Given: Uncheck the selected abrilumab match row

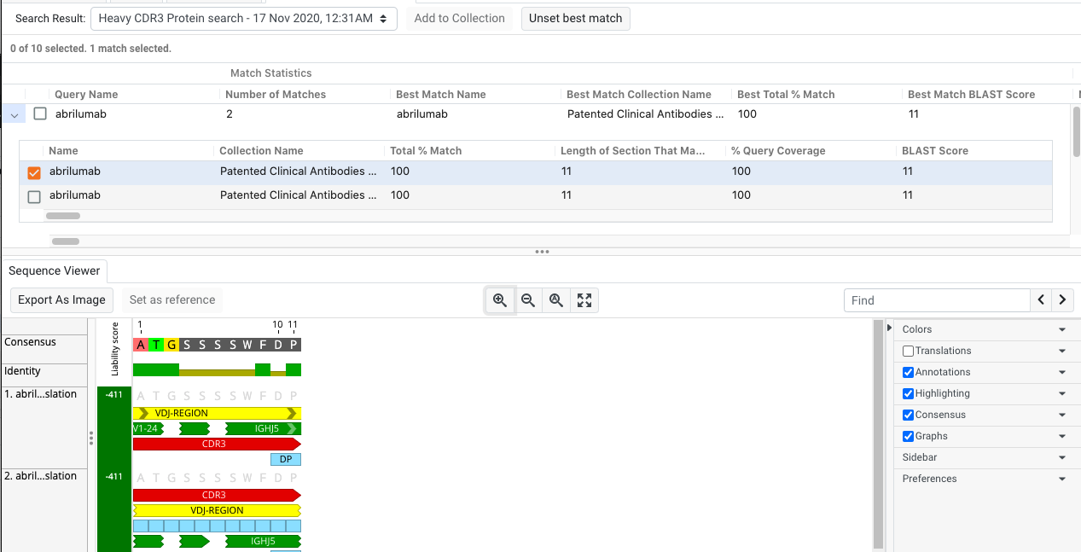Looking at the screenshot, I should 32,171.
